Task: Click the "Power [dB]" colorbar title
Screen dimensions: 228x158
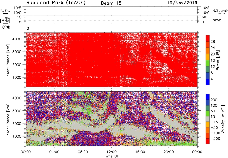Action: point(218,60)
